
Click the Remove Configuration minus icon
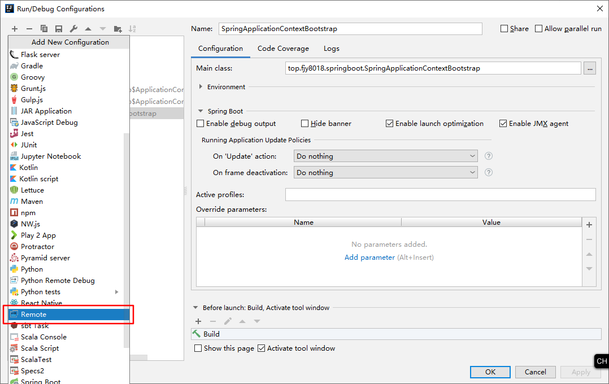point(29,29)
